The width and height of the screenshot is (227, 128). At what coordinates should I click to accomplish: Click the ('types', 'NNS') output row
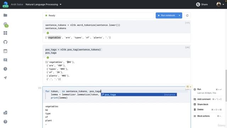(x=57, y=69)
